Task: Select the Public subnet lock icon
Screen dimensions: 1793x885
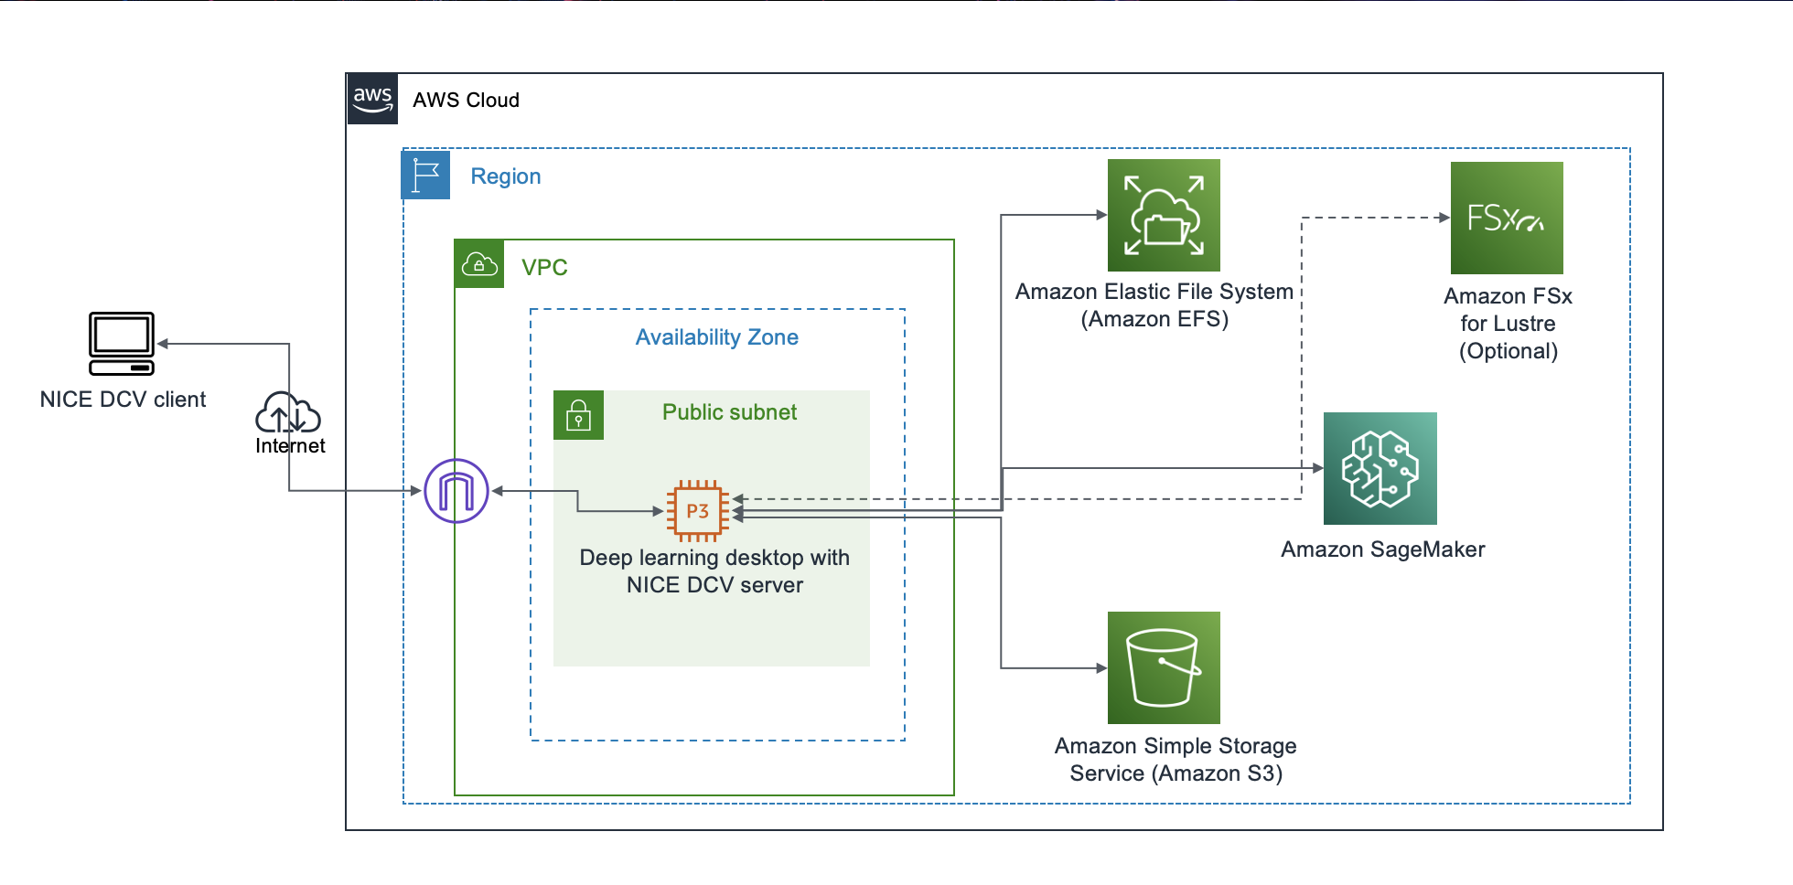Action: pyautogui.click(x=578, y=414)
